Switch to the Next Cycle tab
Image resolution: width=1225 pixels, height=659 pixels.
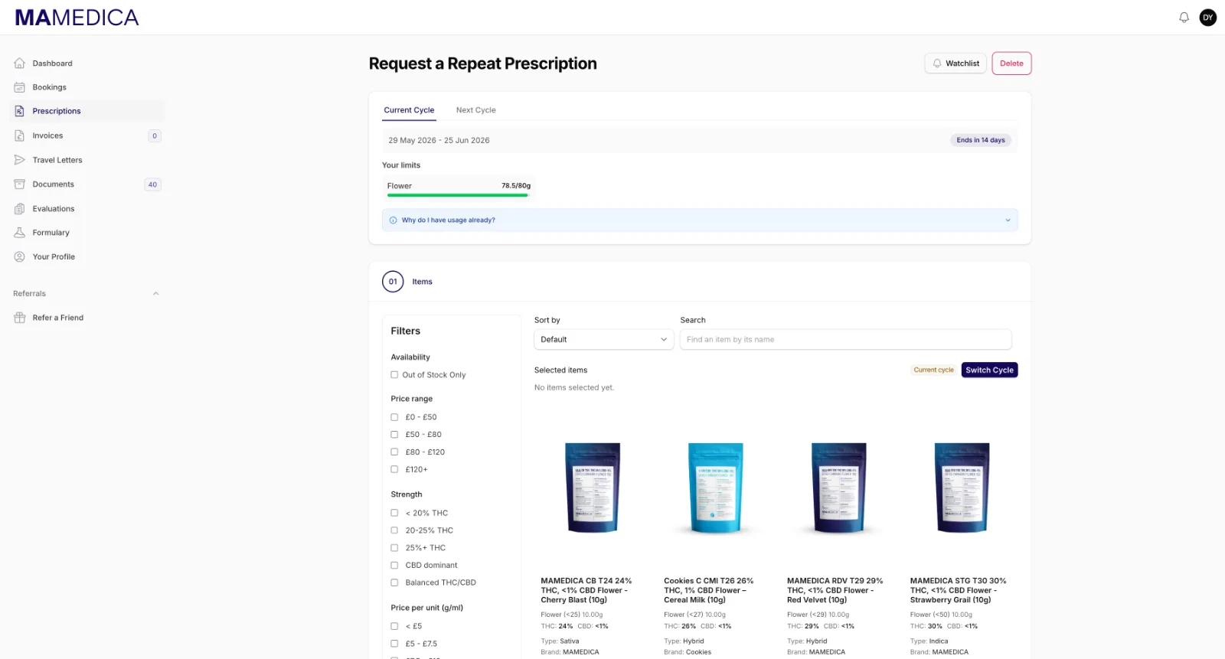[475, 110]
